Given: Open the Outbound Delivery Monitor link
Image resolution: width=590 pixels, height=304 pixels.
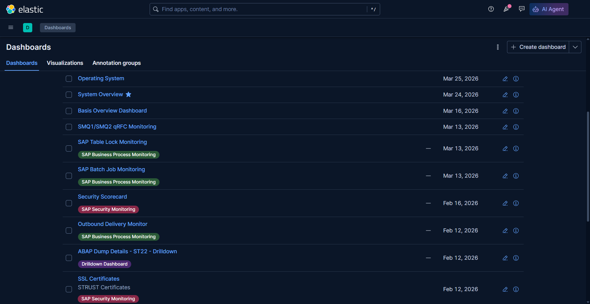Looking at the screenshot, I should [112, 224].
